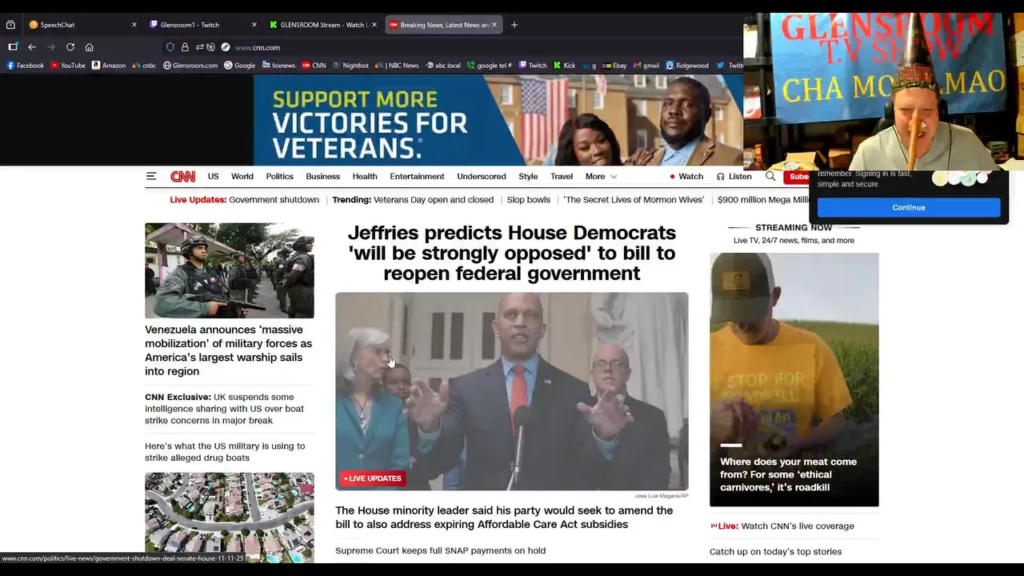
Task: Open the Business section in CNN nav
Action: click(323, 177)
